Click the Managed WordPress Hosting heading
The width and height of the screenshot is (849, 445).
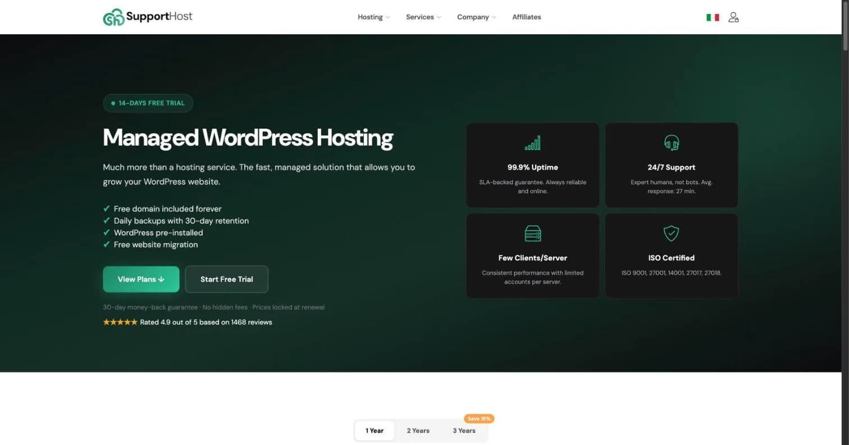point(248,138)
